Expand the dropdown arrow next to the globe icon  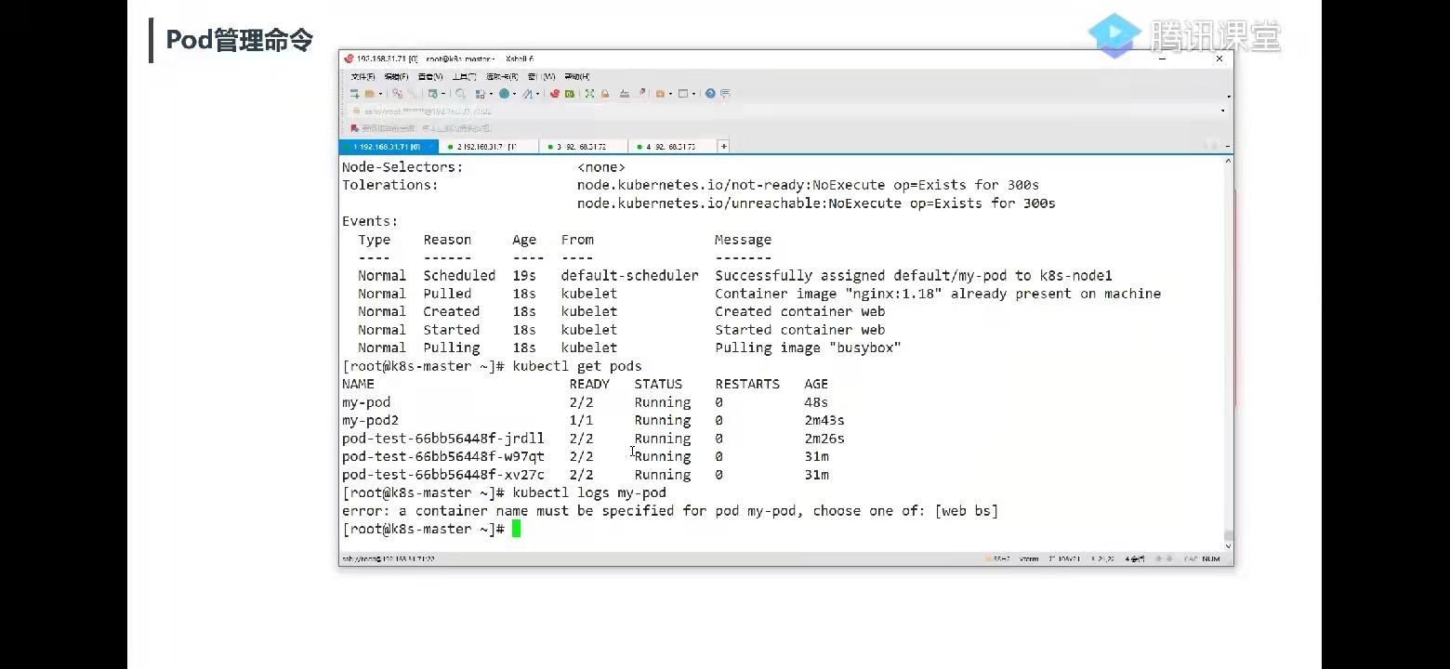click(x=513, y=94)
